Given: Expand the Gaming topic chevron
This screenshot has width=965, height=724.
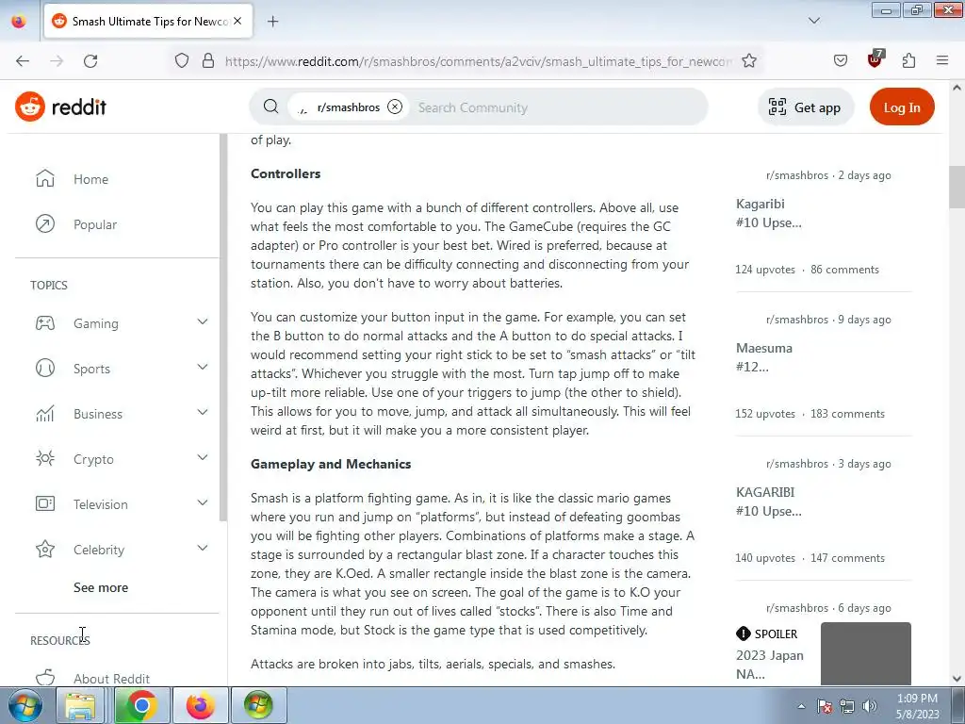Looking at the screenshot, I should click(203, 322).
